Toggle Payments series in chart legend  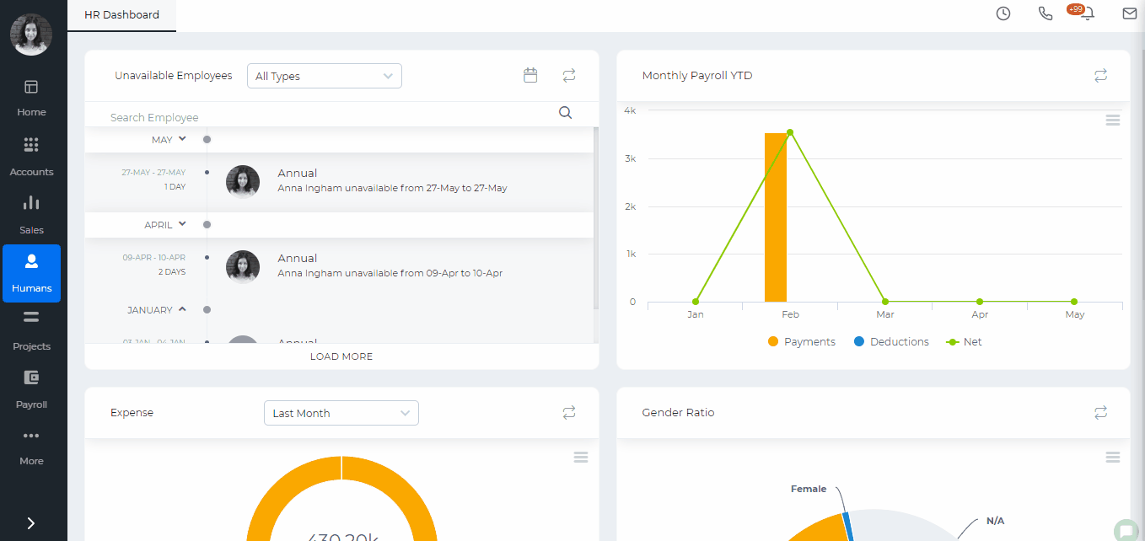point(801,342)
